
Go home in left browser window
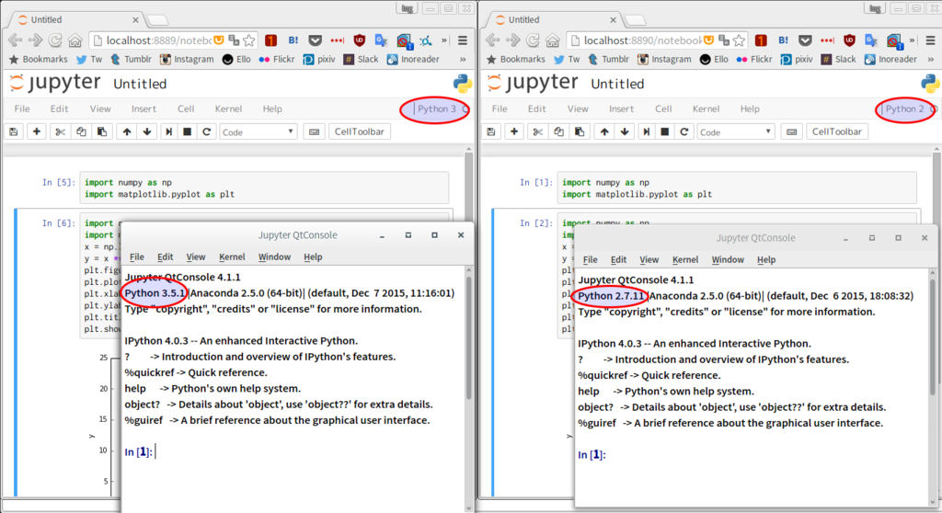pyautogui.click(x=75, y=40)
